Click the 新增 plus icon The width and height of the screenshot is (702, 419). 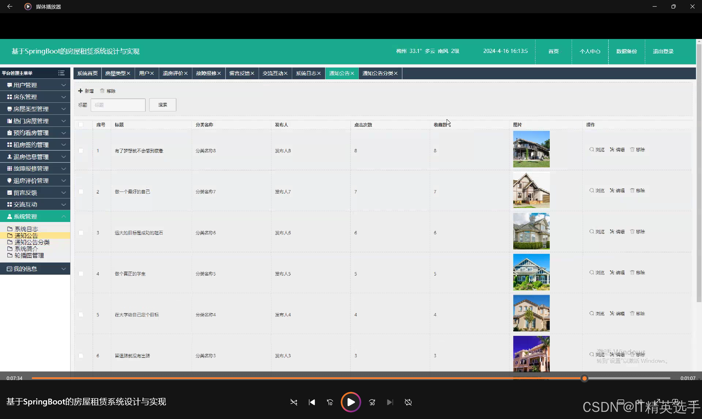tap(80, 91)
